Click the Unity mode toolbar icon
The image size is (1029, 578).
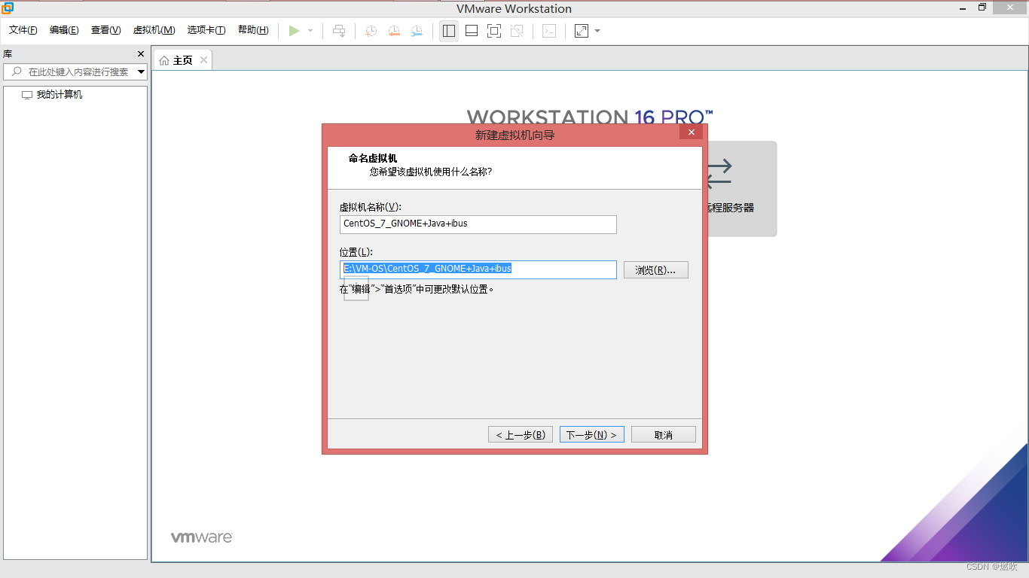click(x=517, y=31)
